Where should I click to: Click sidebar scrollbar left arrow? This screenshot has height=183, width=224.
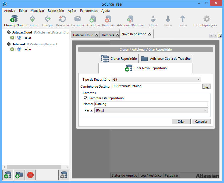tap(5, 167)
